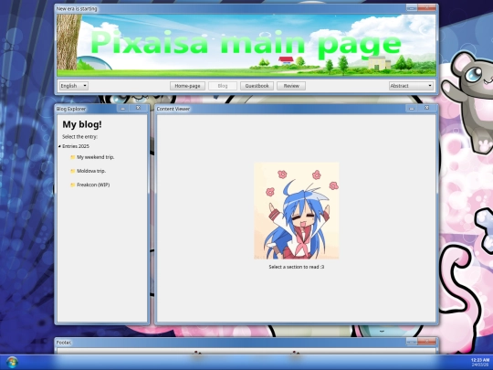Open the Abstract theme dropdown
493x370 pixels.
411,86
